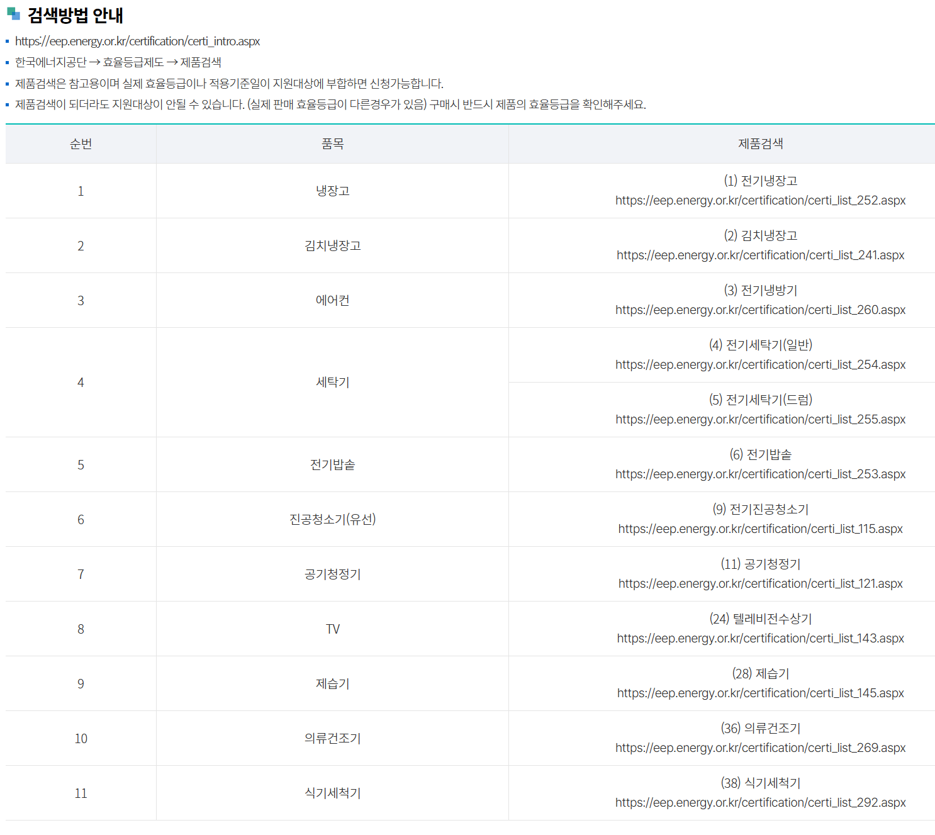Viewport: 935px width, 835px height.
Task: Click the 품목 column header
Action: pos(332,144)
